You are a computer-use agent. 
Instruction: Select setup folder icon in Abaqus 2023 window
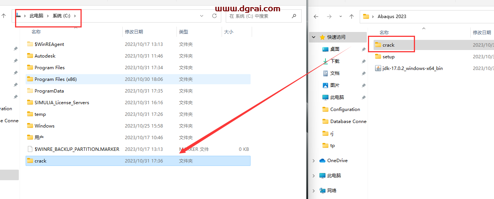point(378,56)
